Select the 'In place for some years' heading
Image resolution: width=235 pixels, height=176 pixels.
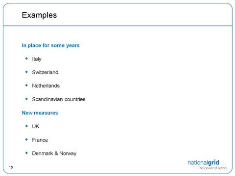click(x=50, y=45)
